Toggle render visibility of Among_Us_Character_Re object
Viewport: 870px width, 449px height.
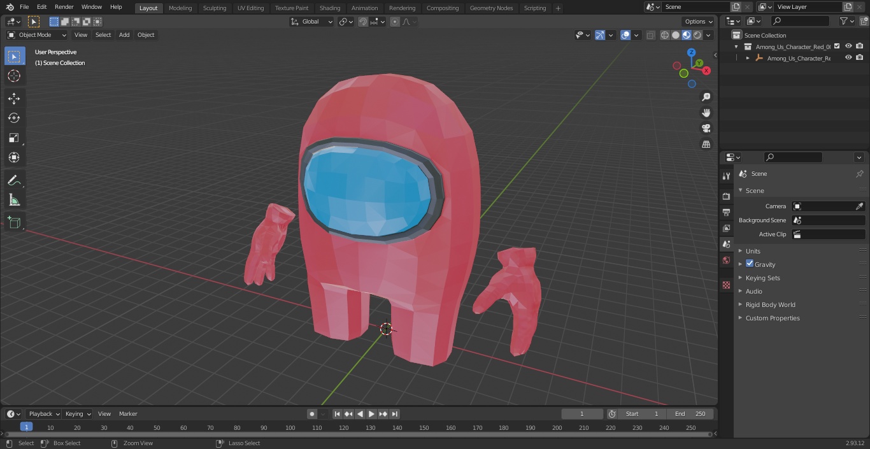[860, 58]
